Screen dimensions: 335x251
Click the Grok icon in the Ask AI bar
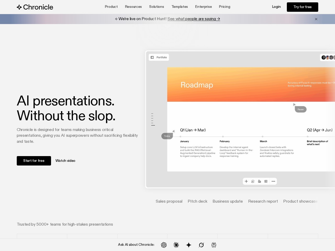[x=201, y=245]
